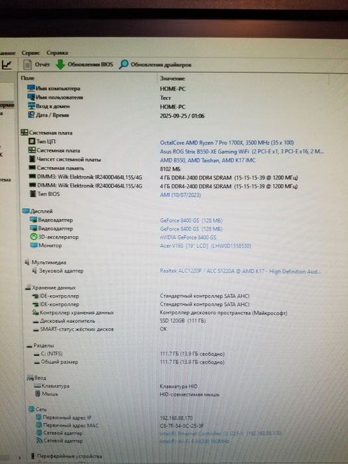Screen dimensions: 348x464
Task: Click the Сеть section network icon
Action: click(x=31, y=409)
